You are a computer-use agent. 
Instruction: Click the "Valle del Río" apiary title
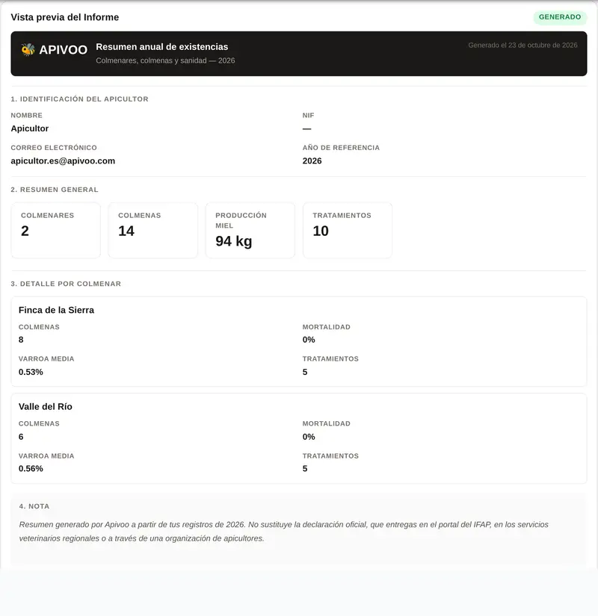pyautogui.click(x=46, y=407)
